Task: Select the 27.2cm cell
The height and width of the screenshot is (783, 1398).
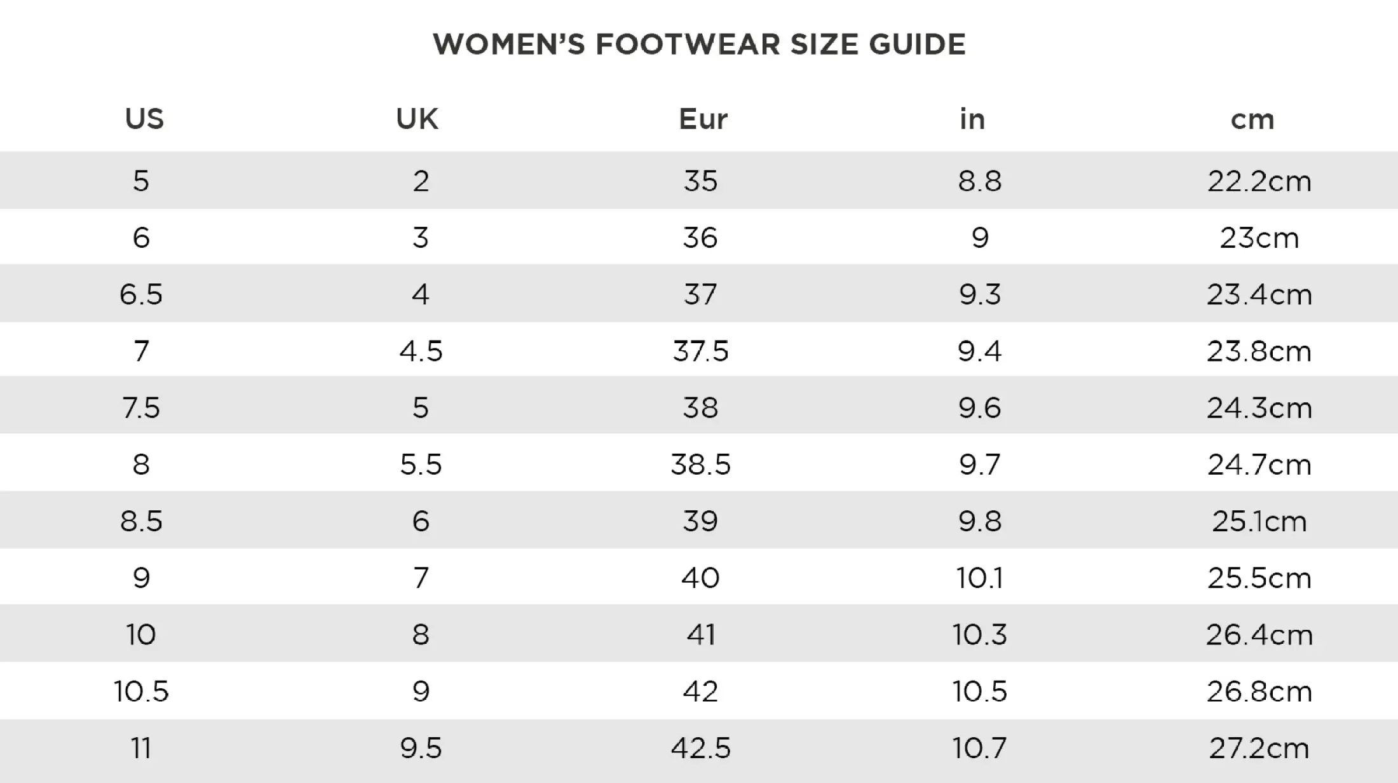Action: pos(1259,748)
